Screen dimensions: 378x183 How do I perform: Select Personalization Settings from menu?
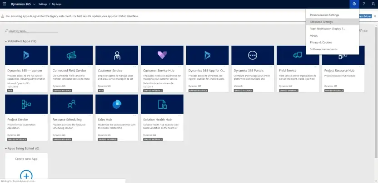point(332,15)
